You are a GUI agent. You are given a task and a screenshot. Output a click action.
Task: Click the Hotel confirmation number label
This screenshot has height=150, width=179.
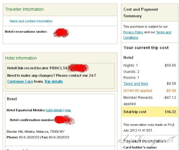(x=32, y=120)
